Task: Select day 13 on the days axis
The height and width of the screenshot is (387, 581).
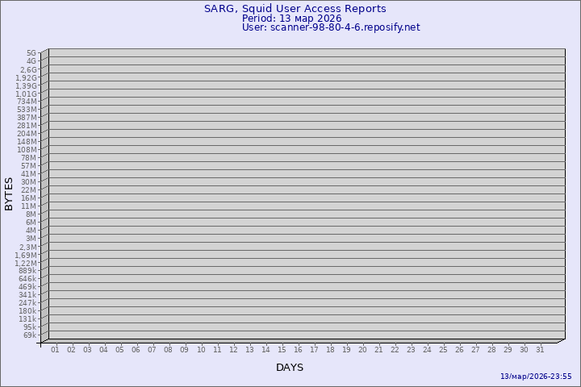Action: pyautogui.click(x=249, y=350)
